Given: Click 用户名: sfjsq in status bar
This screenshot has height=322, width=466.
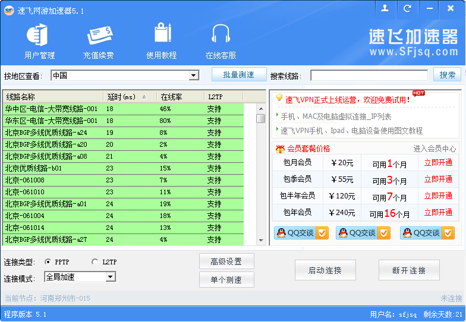Looking at the screenshot, I should coord(393,314).
